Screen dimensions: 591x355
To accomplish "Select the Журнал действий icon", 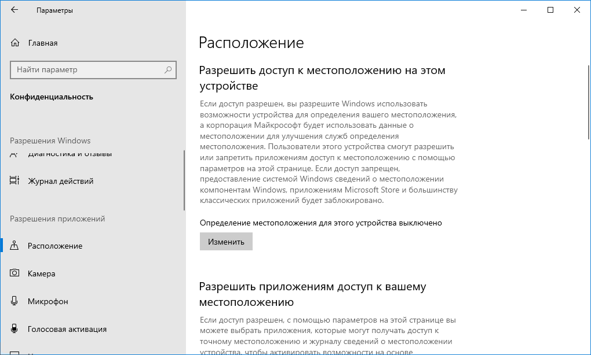I will (14, 181).
